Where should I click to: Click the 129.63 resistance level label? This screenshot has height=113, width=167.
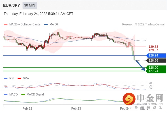153,47
